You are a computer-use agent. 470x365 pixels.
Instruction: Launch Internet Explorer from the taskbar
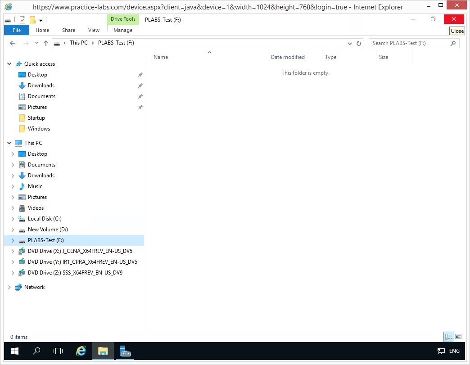click(x=81, y=351)
